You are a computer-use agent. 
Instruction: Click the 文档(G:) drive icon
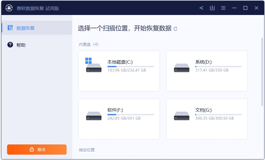coord(181,116)
